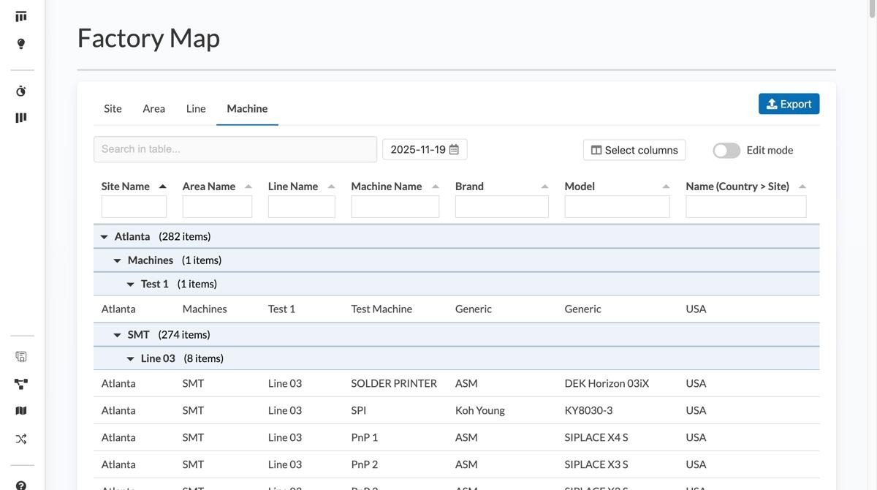Click the Search in table field
The image size is (877, 490).
point(235,149)
